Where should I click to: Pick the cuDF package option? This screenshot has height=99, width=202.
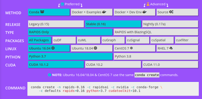[x=64, y=40]
